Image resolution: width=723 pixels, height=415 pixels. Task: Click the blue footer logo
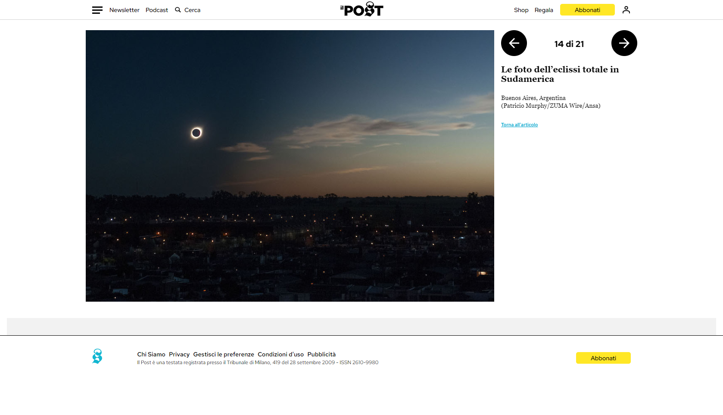[97, 356]
